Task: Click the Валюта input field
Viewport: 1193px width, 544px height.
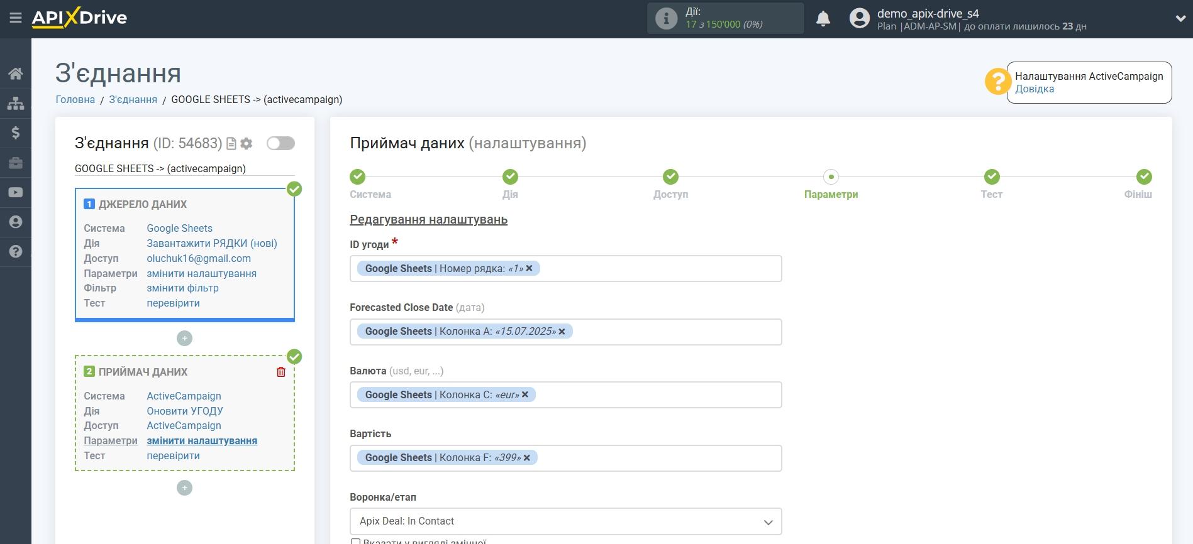Action: (x=566, y=395)
